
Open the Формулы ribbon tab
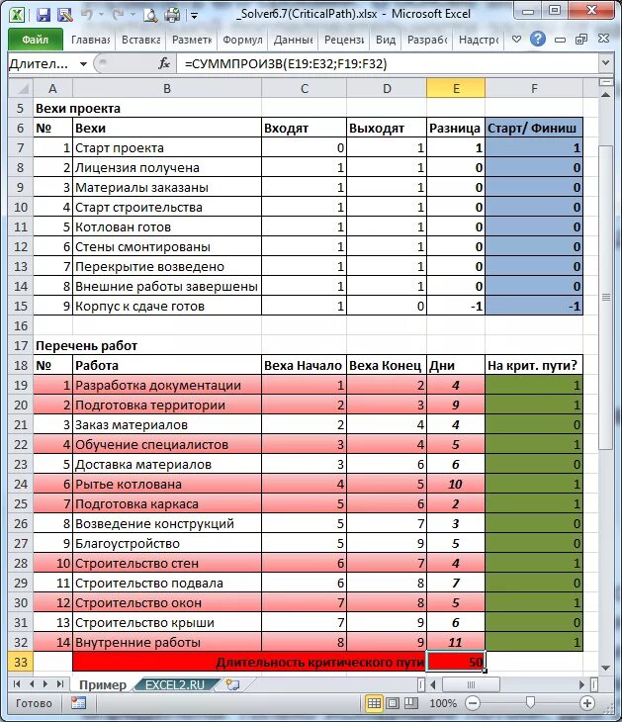click(x=242, y=41)
